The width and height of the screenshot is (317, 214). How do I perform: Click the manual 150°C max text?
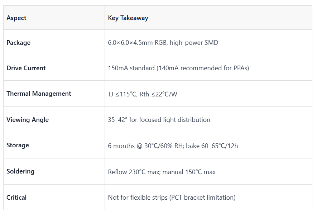pyautogui.click(x=189, y=172)
